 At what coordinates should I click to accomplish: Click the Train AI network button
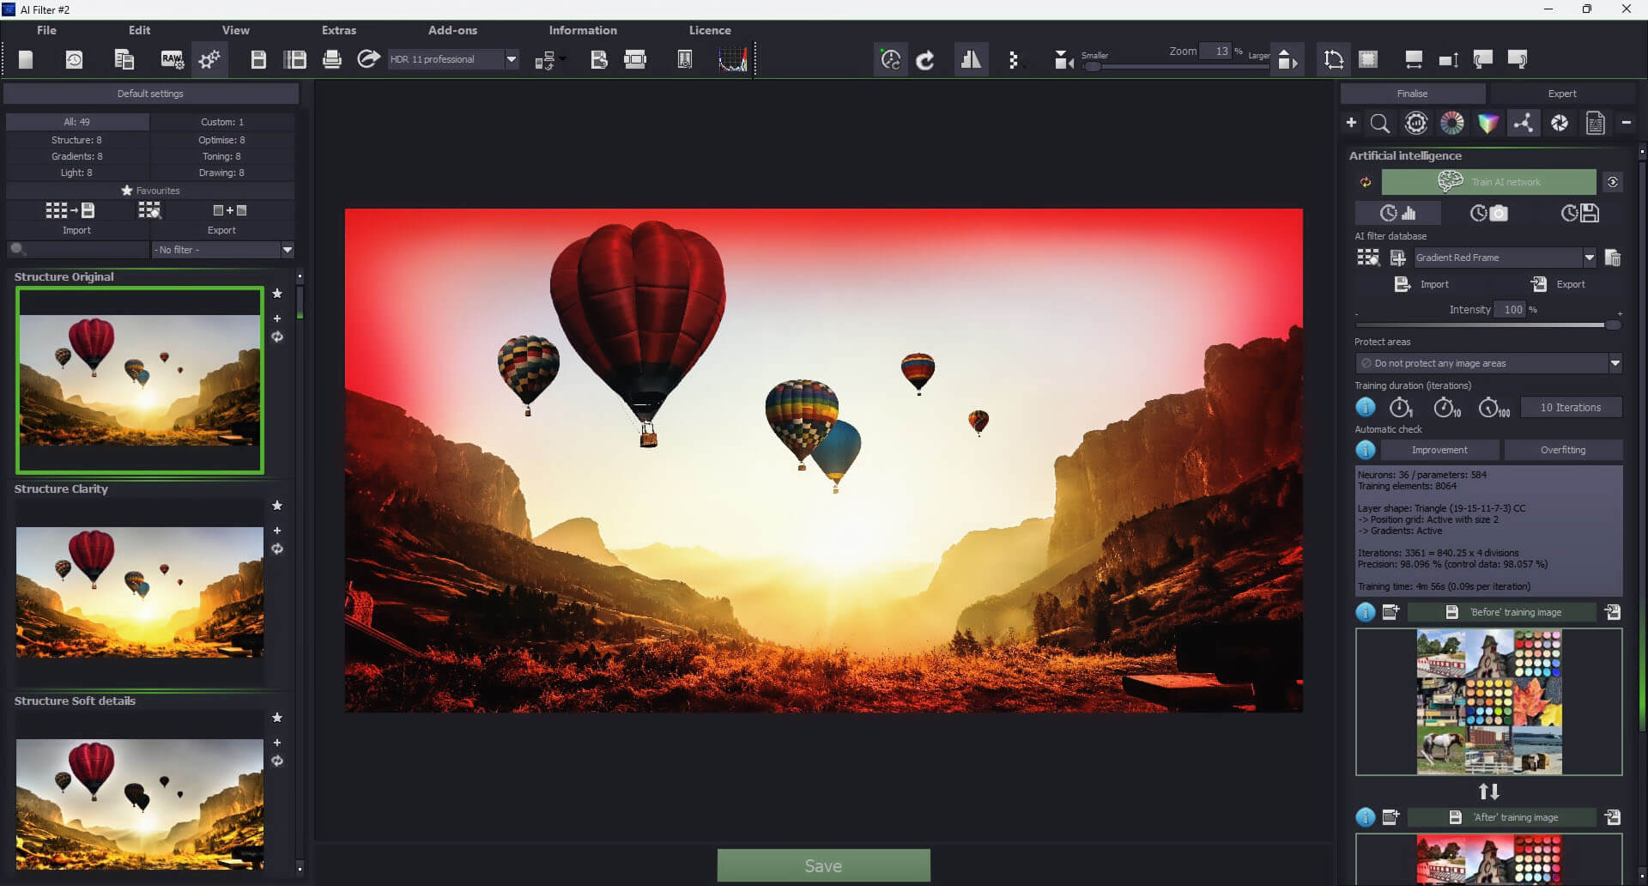tap(1488, 182)
